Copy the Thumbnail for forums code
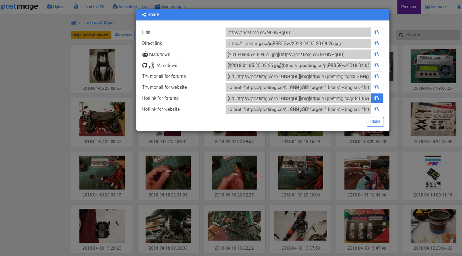 pos(377,76)
